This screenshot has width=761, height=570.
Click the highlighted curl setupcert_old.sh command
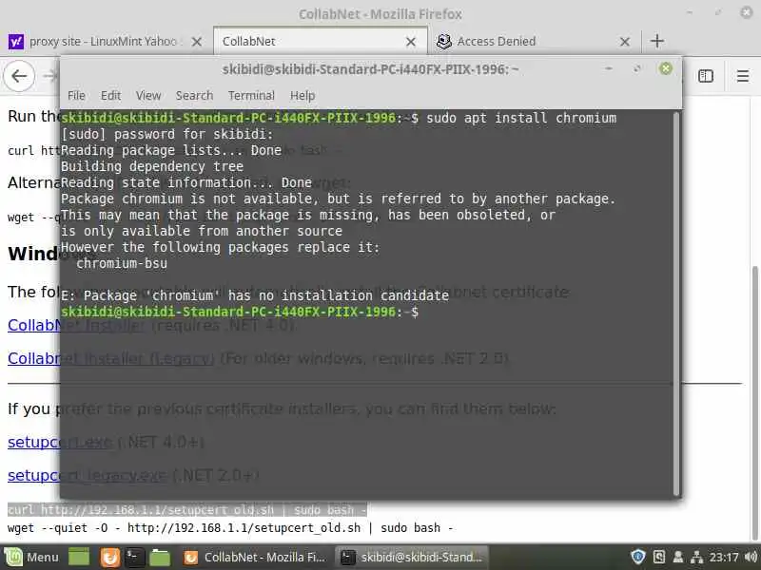(x=187, y=510)
